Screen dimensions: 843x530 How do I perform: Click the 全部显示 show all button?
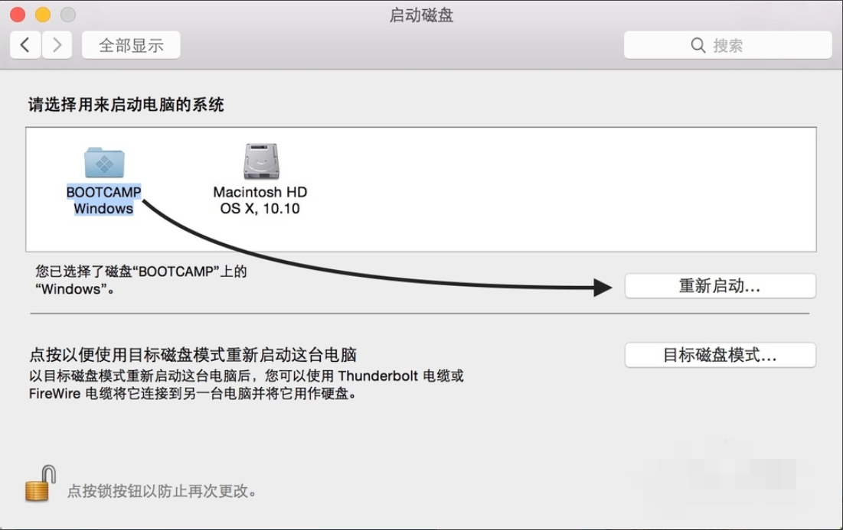click(x=129, y=44)
